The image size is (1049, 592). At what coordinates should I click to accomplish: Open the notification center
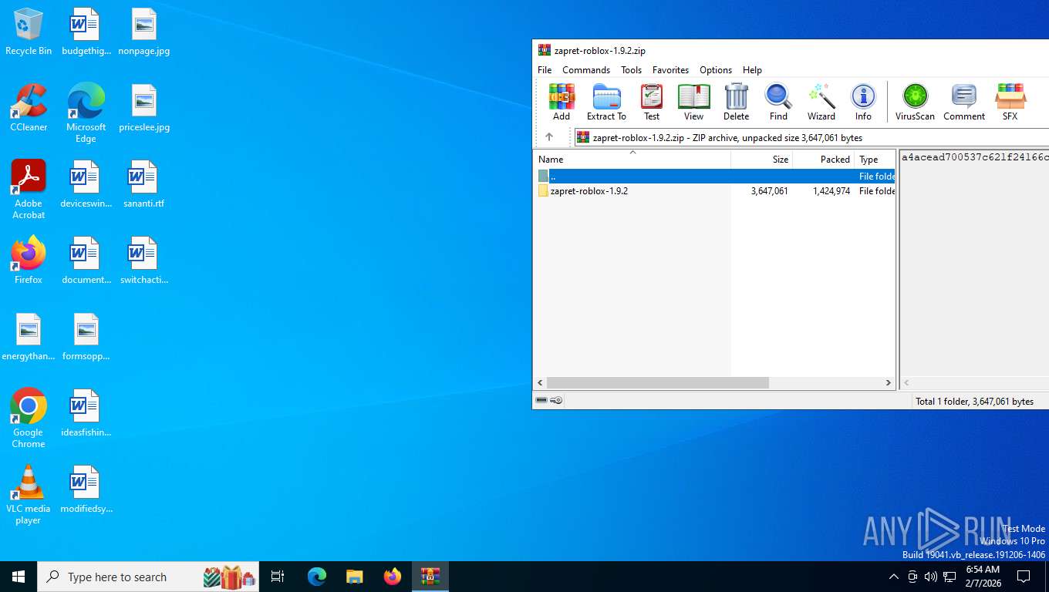tap(1024, 577)
